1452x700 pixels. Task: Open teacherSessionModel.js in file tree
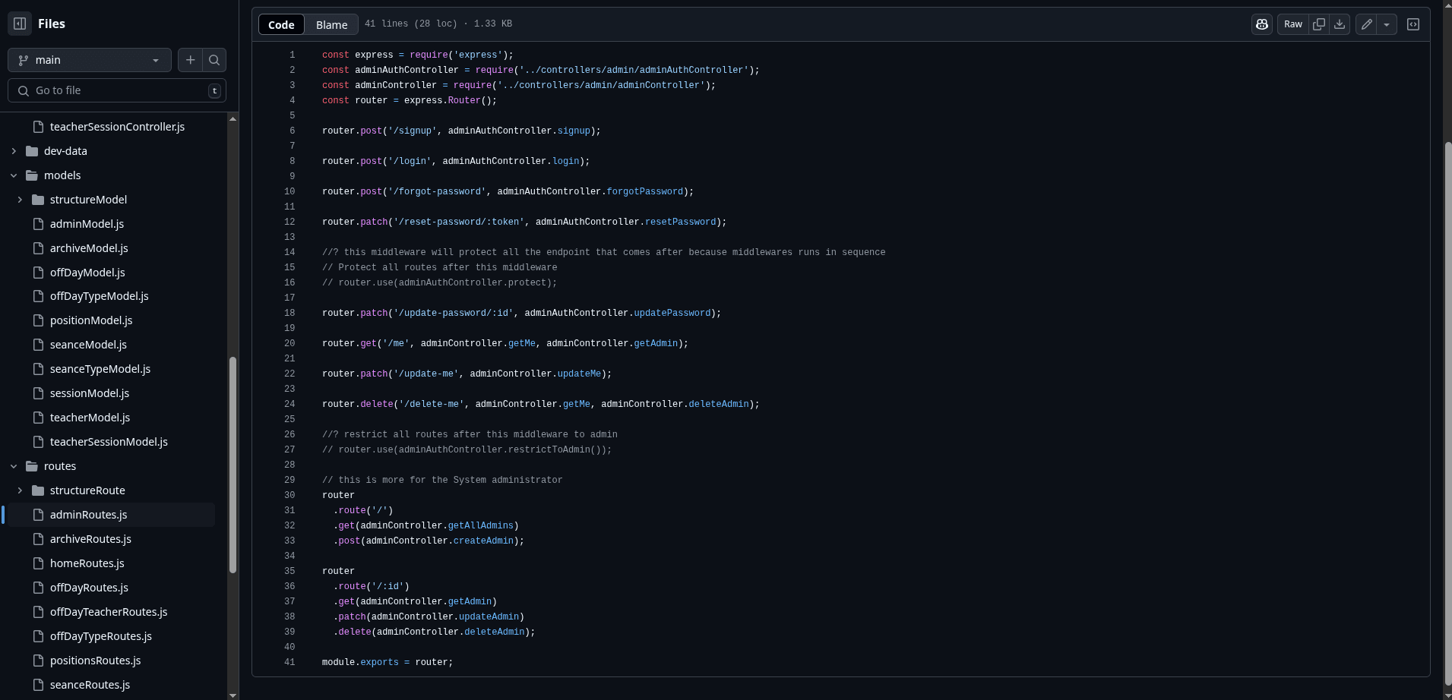coord(109,442)
